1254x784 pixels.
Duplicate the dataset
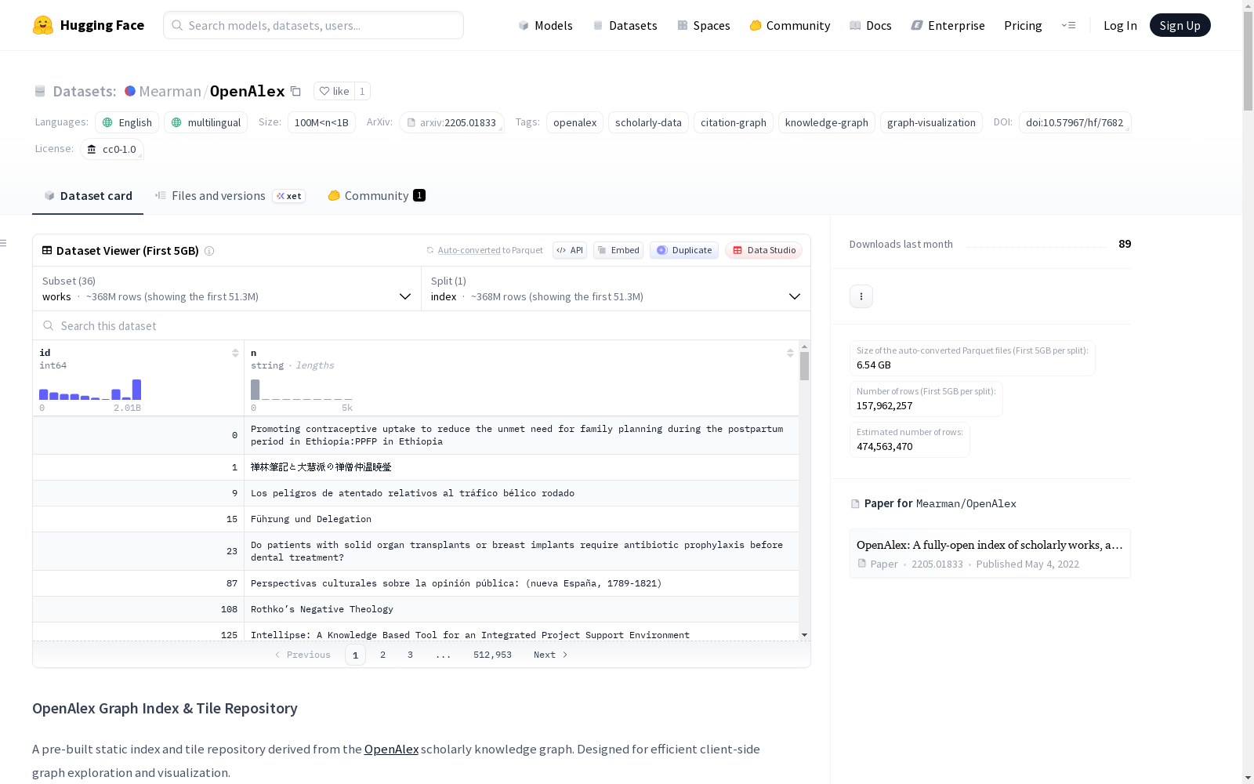tap(684, 250)
